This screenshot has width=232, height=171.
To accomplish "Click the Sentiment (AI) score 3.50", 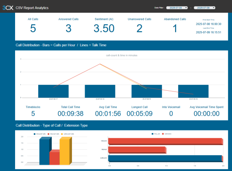I will pos(104,28).
